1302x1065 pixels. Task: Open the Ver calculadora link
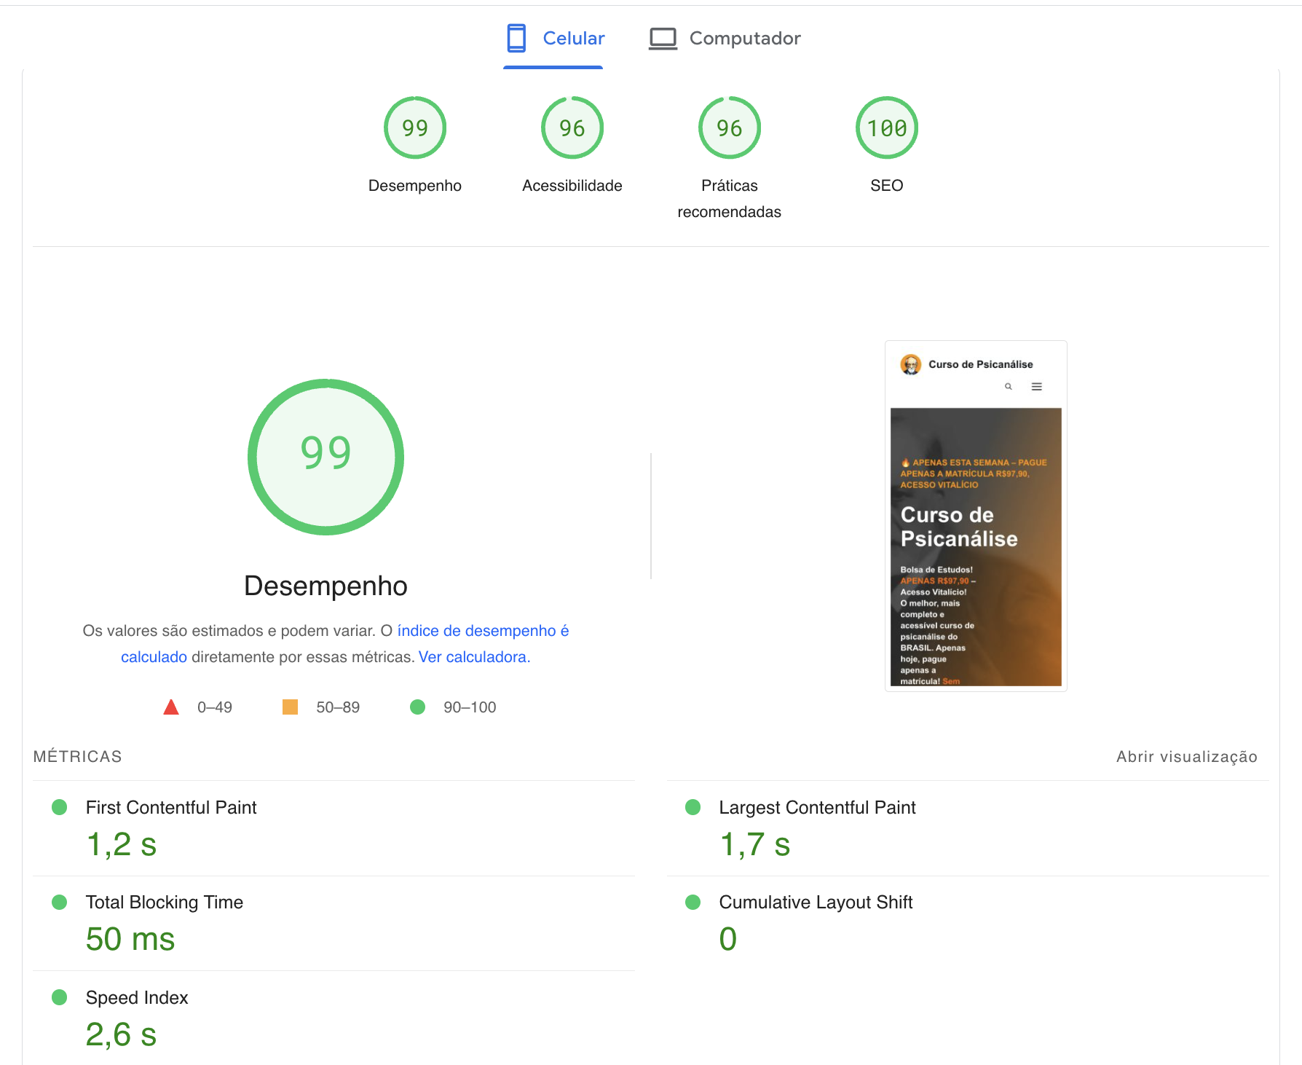click(x=473, y=657)
